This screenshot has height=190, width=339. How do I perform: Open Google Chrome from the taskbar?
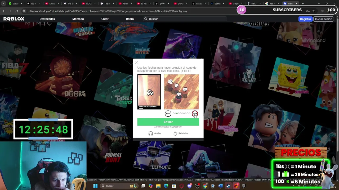tap(205, 186)
